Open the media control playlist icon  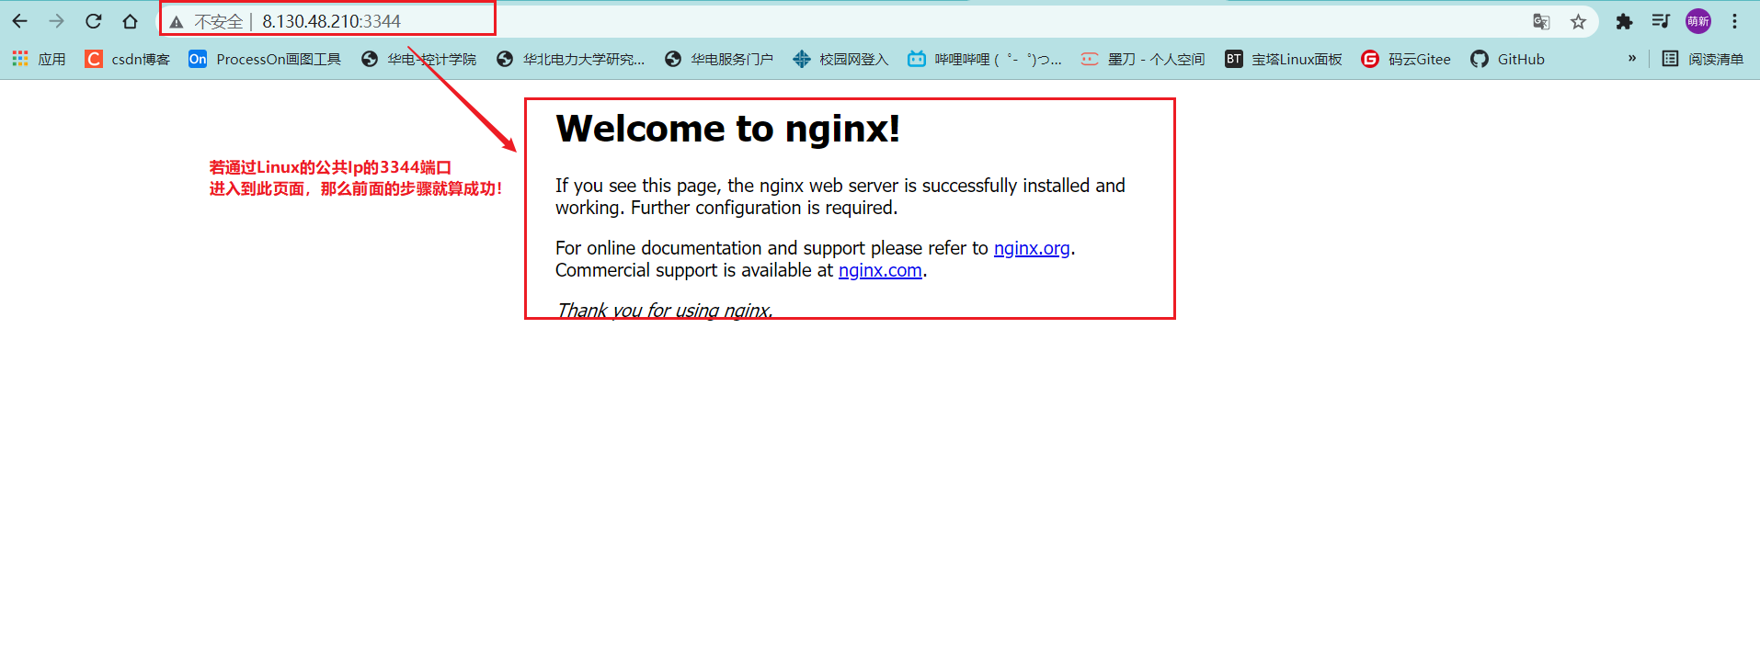tap(1661, 21)
